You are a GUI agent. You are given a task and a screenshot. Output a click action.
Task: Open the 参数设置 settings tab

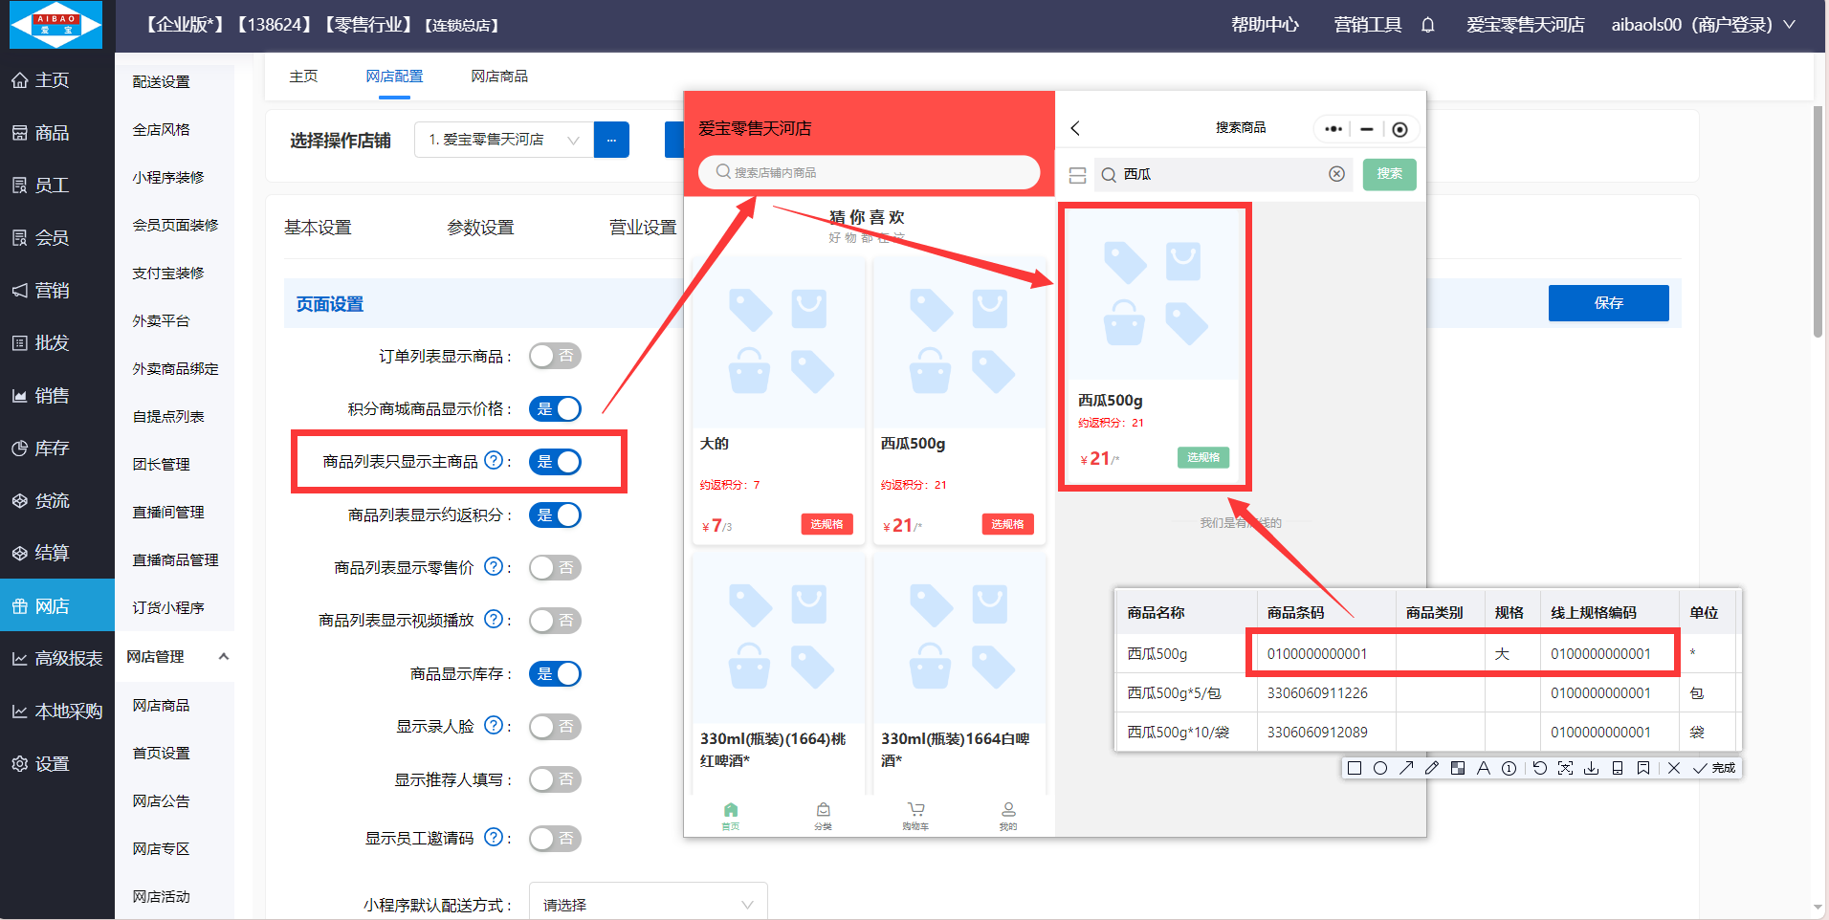[x=480, y=228]
